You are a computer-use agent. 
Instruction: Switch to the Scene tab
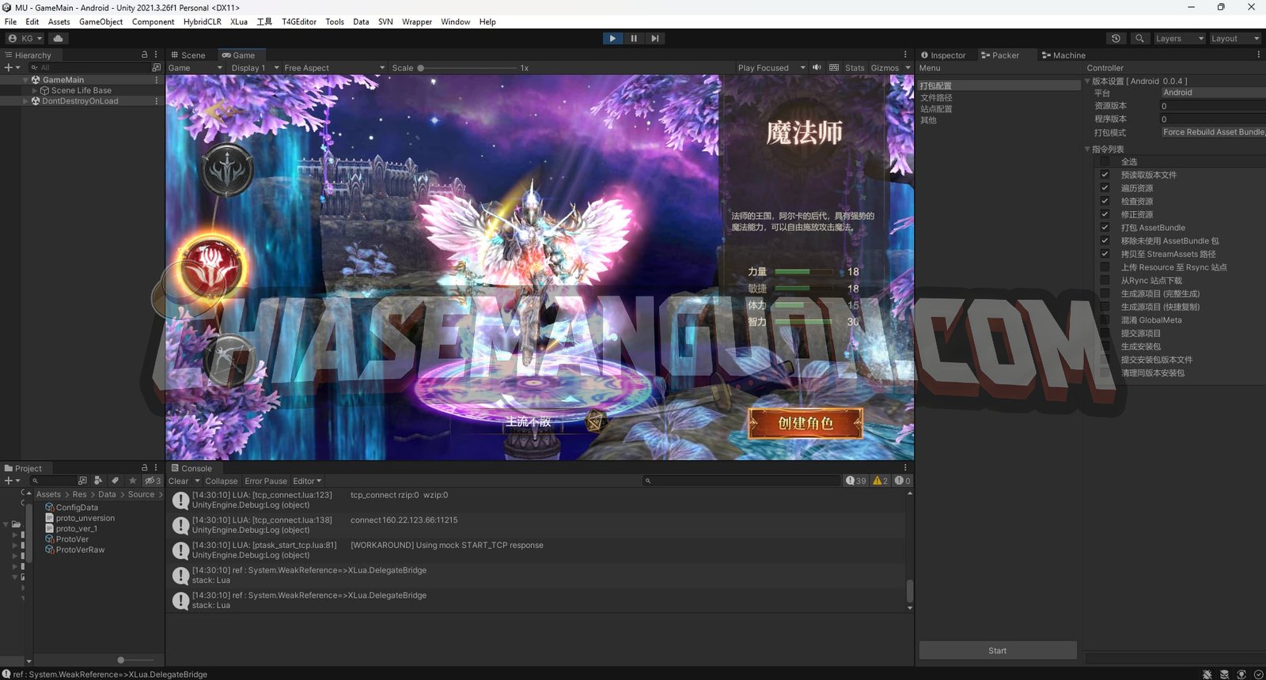(188, 55)
